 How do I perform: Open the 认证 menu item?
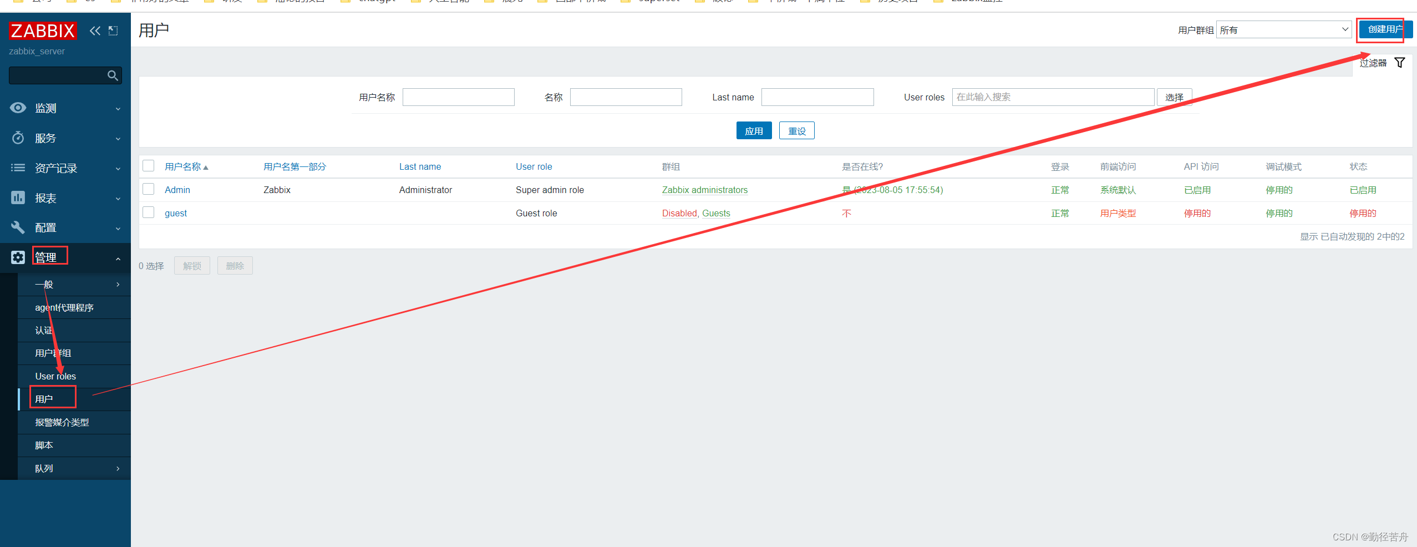tap(74, 331)
